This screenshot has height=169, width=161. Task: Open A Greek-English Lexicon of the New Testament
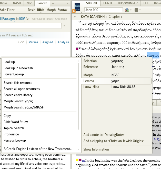click(x=38, y=149)
